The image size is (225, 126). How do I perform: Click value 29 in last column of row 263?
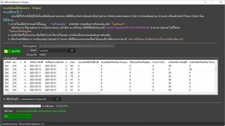pyautogui.click(x=190, y=69)
